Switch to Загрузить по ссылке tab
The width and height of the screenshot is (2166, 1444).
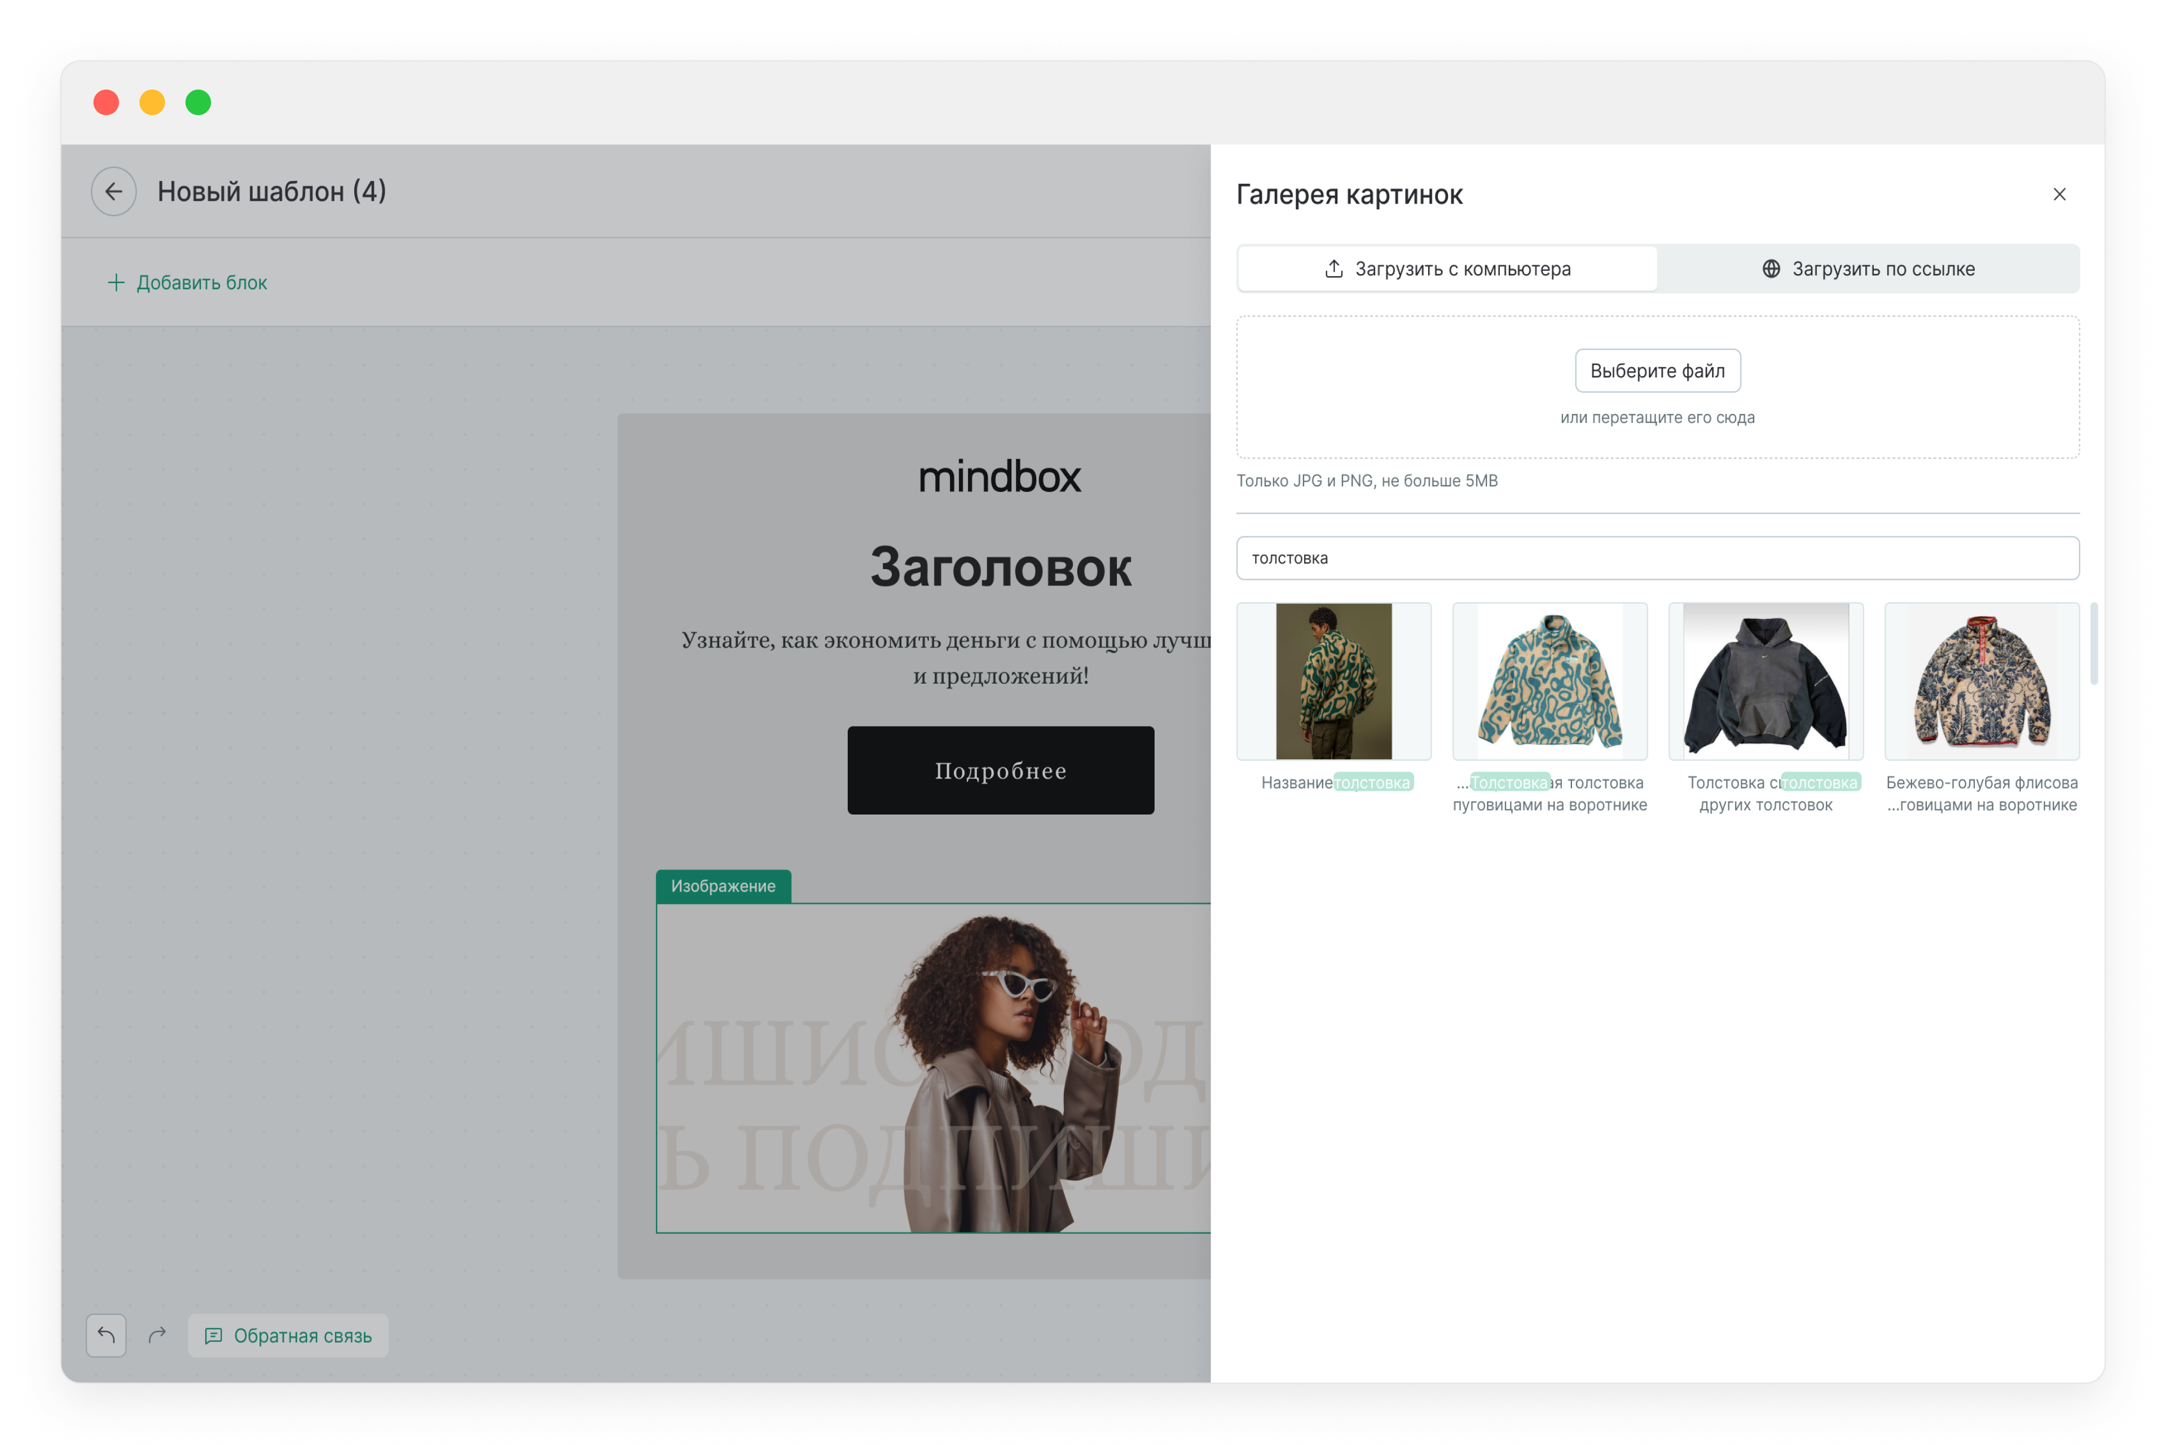point(1869,269)
